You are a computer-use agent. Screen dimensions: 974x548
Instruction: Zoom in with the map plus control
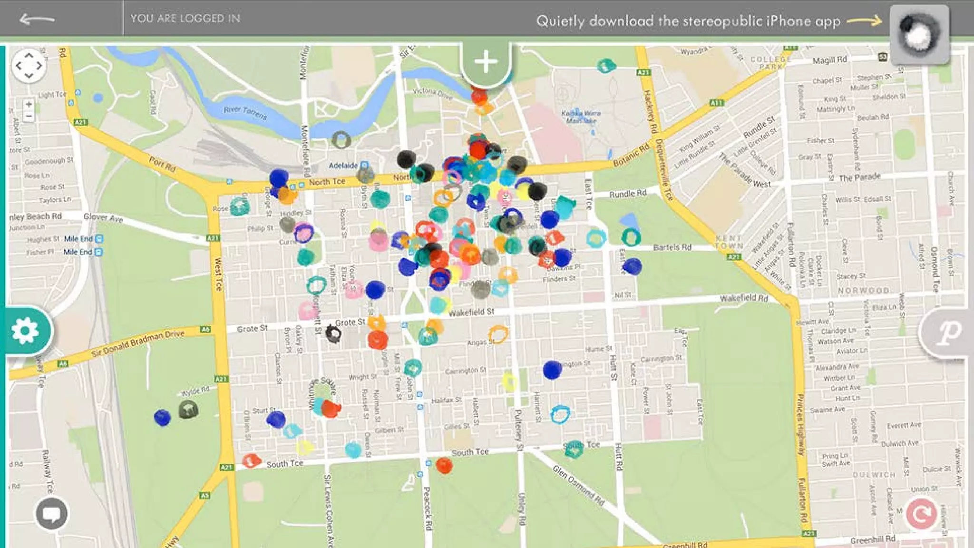[x=29, y=104]
